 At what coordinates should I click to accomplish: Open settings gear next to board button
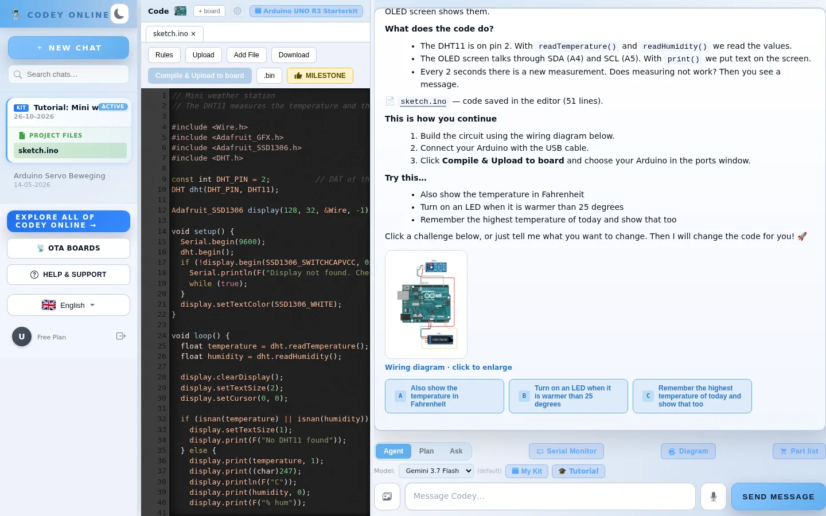pyautogui.click(x=237, y=11)
